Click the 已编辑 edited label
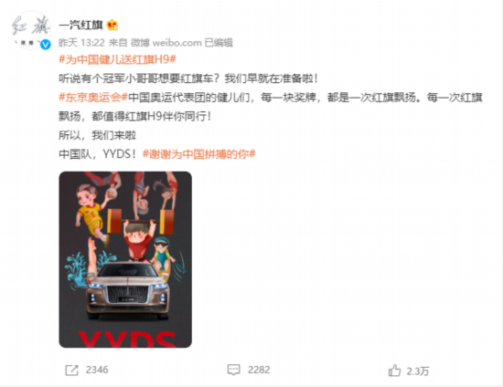 click(x=219, y=43)
